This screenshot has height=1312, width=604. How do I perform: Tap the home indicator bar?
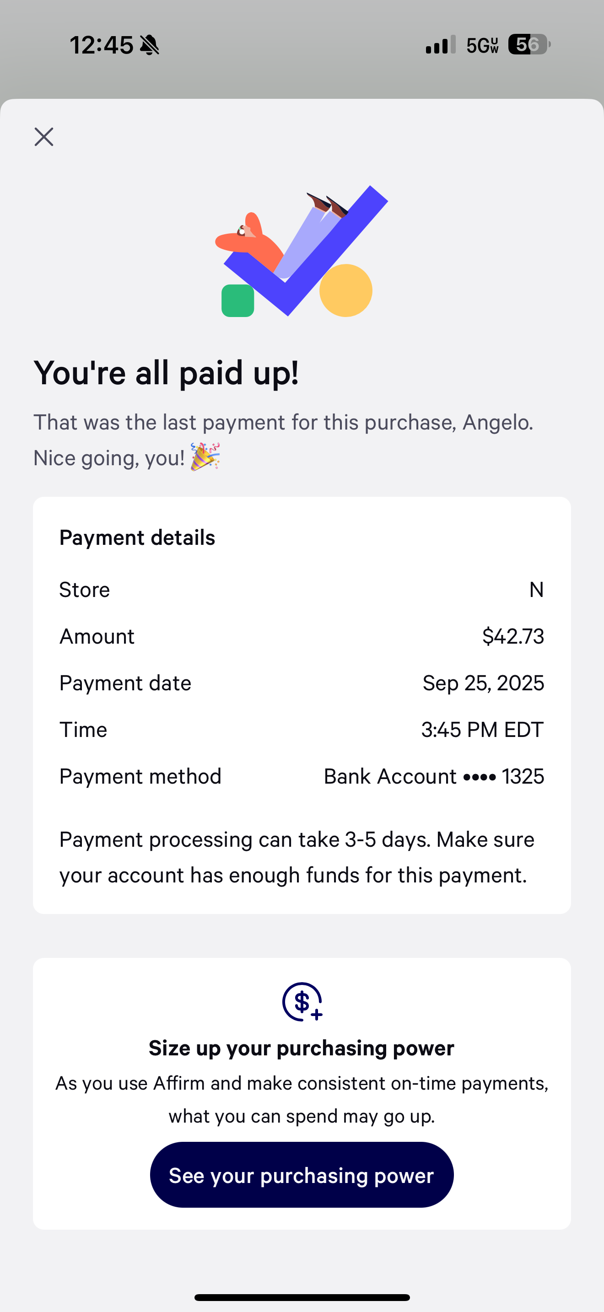click(302, 1297)
